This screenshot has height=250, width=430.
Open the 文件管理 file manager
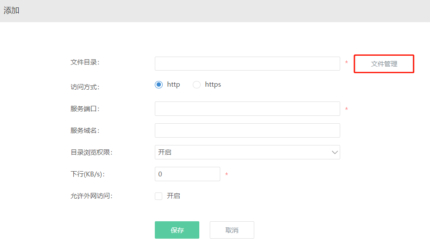pyautogui.click(x=384, y=64)
